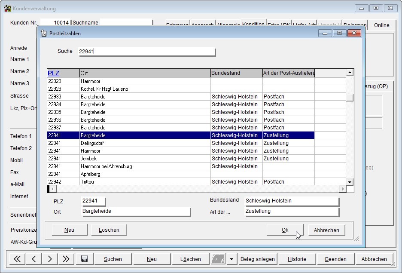The height and width of the screenshot is (273, 402).
Task: Create new postal code entry with Neu
Action: pyautogui.click(x=69, y=230)
